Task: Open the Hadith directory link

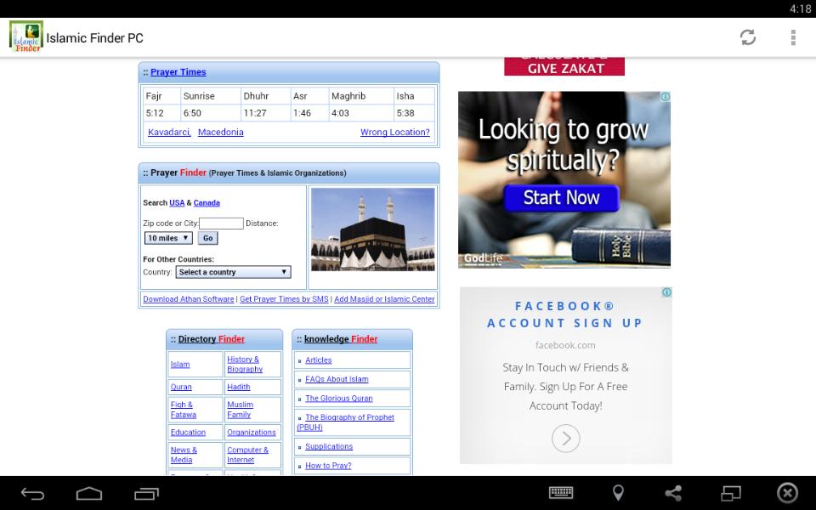Action: pyautogui.click(x=238, y=387)
